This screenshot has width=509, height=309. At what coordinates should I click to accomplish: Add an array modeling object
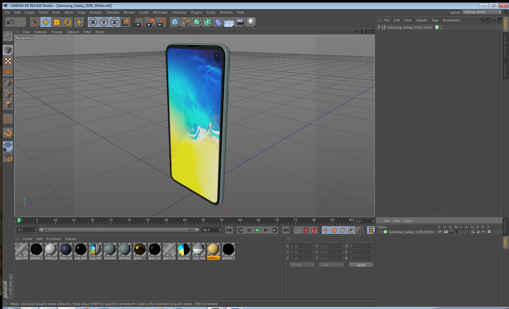[207, 22]
